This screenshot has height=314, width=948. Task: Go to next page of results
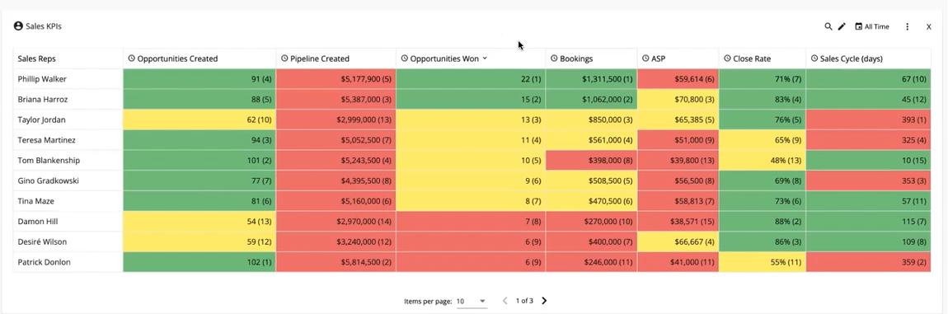coord(544,301)
